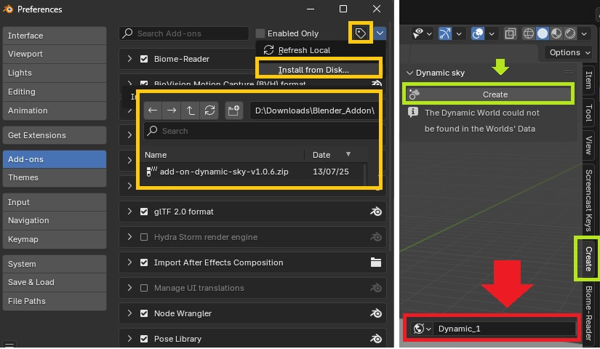Toggle the Enabled Only checkbox
This screenshot has height=349, width=600.
(260, 33)
